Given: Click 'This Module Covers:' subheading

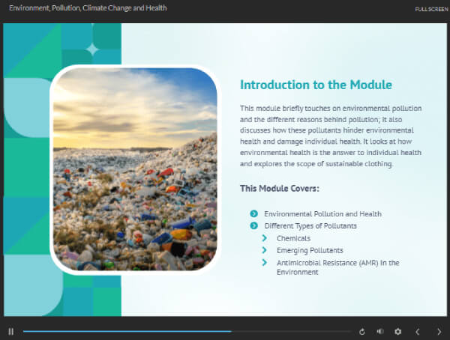Looking at the screenshot, I should pyautogui.click(x=280, y=188).
